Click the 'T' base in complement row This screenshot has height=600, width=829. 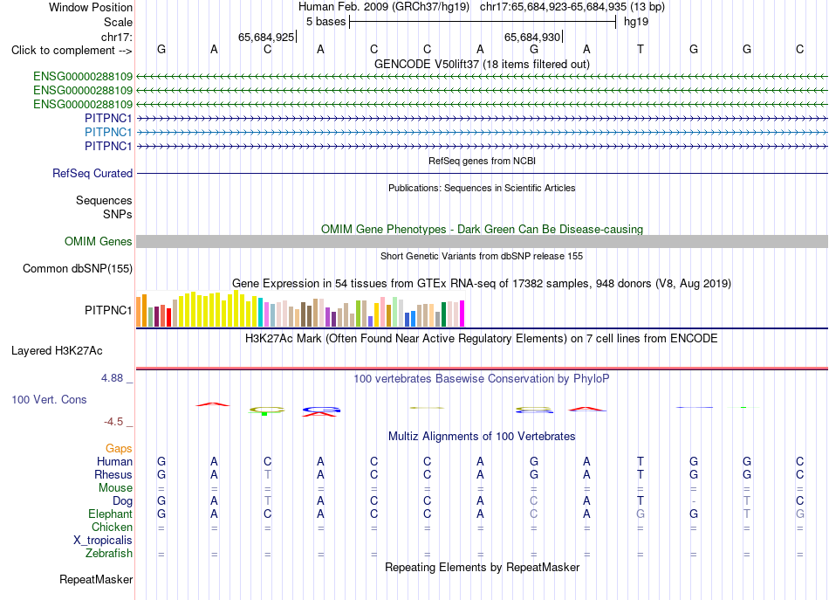(x=641, y=49)
